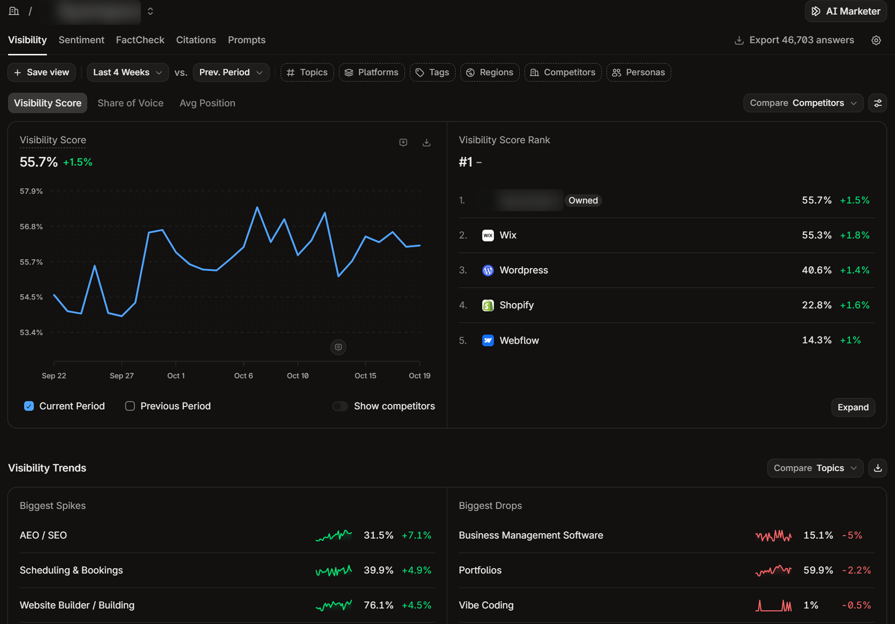Open the Personas filter
This screenshot has width=895, height=624.
[639, 72]
